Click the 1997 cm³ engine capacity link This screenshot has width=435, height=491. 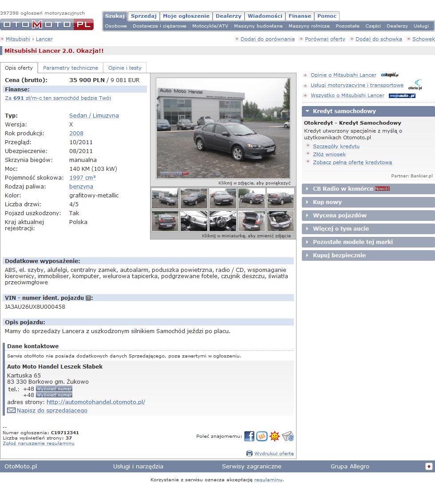83,177
